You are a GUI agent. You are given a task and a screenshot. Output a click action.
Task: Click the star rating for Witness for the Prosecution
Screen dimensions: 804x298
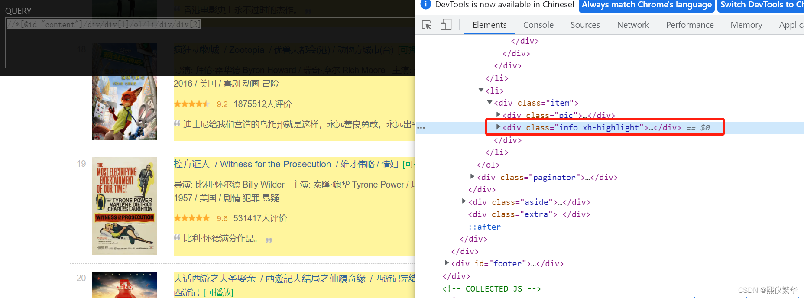(192, 218)
